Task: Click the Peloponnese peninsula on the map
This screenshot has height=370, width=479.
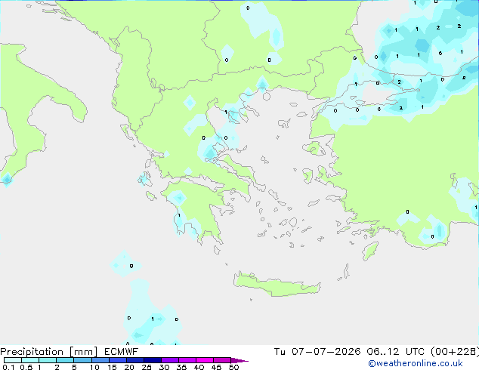Action: coord(197,211)
